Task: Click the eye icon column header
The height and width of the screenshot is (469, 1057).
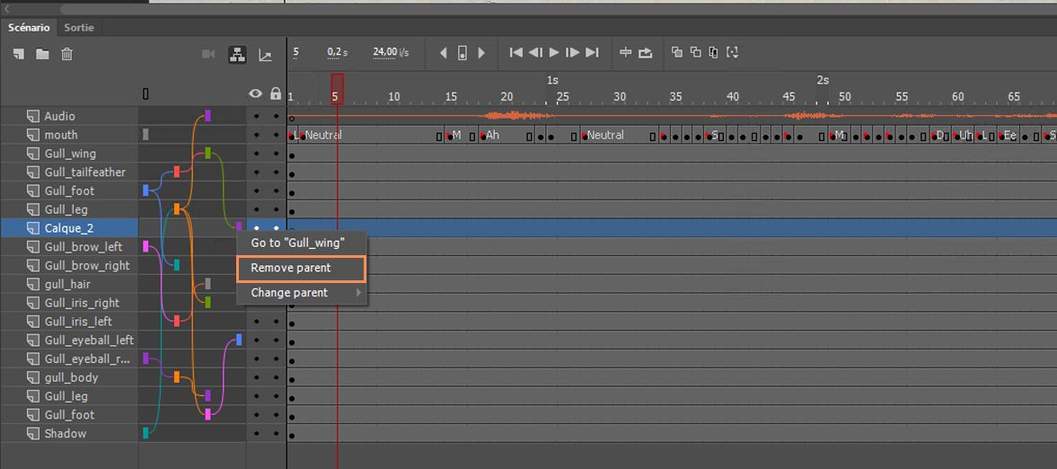Action: 255,93
